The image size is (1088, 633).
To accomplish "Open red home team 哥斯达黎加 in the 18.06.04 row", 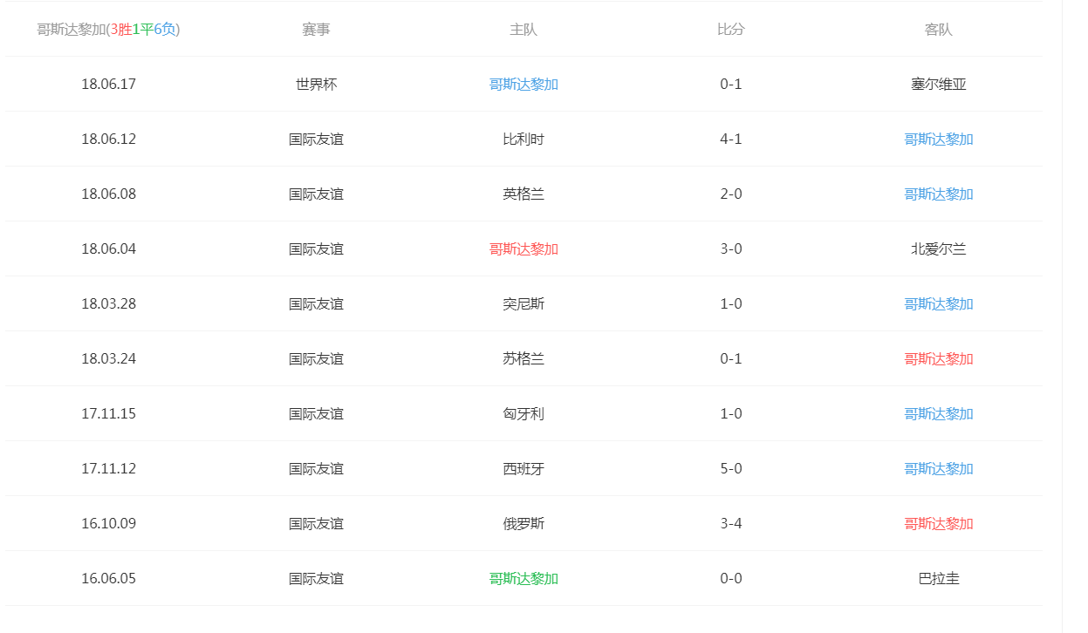I will point(523,249).
